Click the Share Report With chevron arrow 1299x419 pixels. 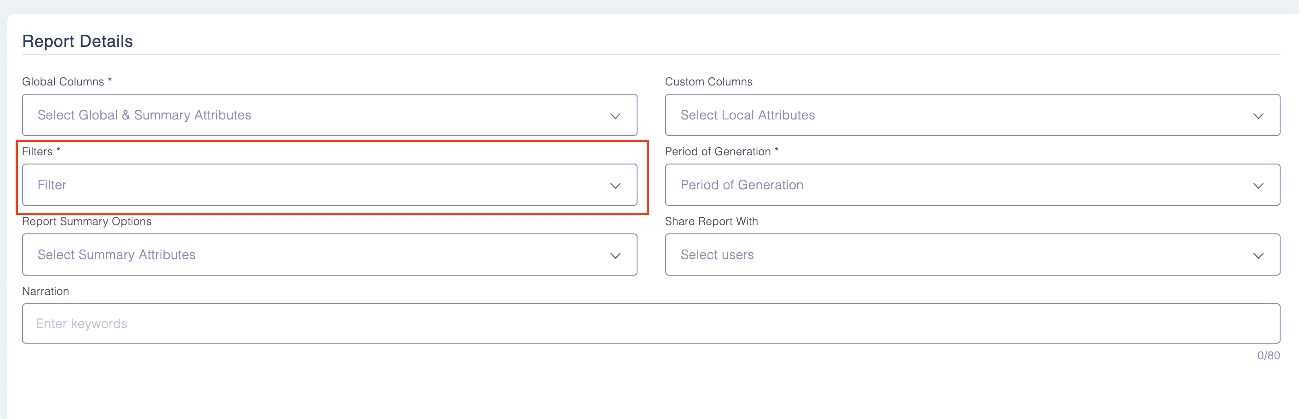click(x=1258, y=255)
